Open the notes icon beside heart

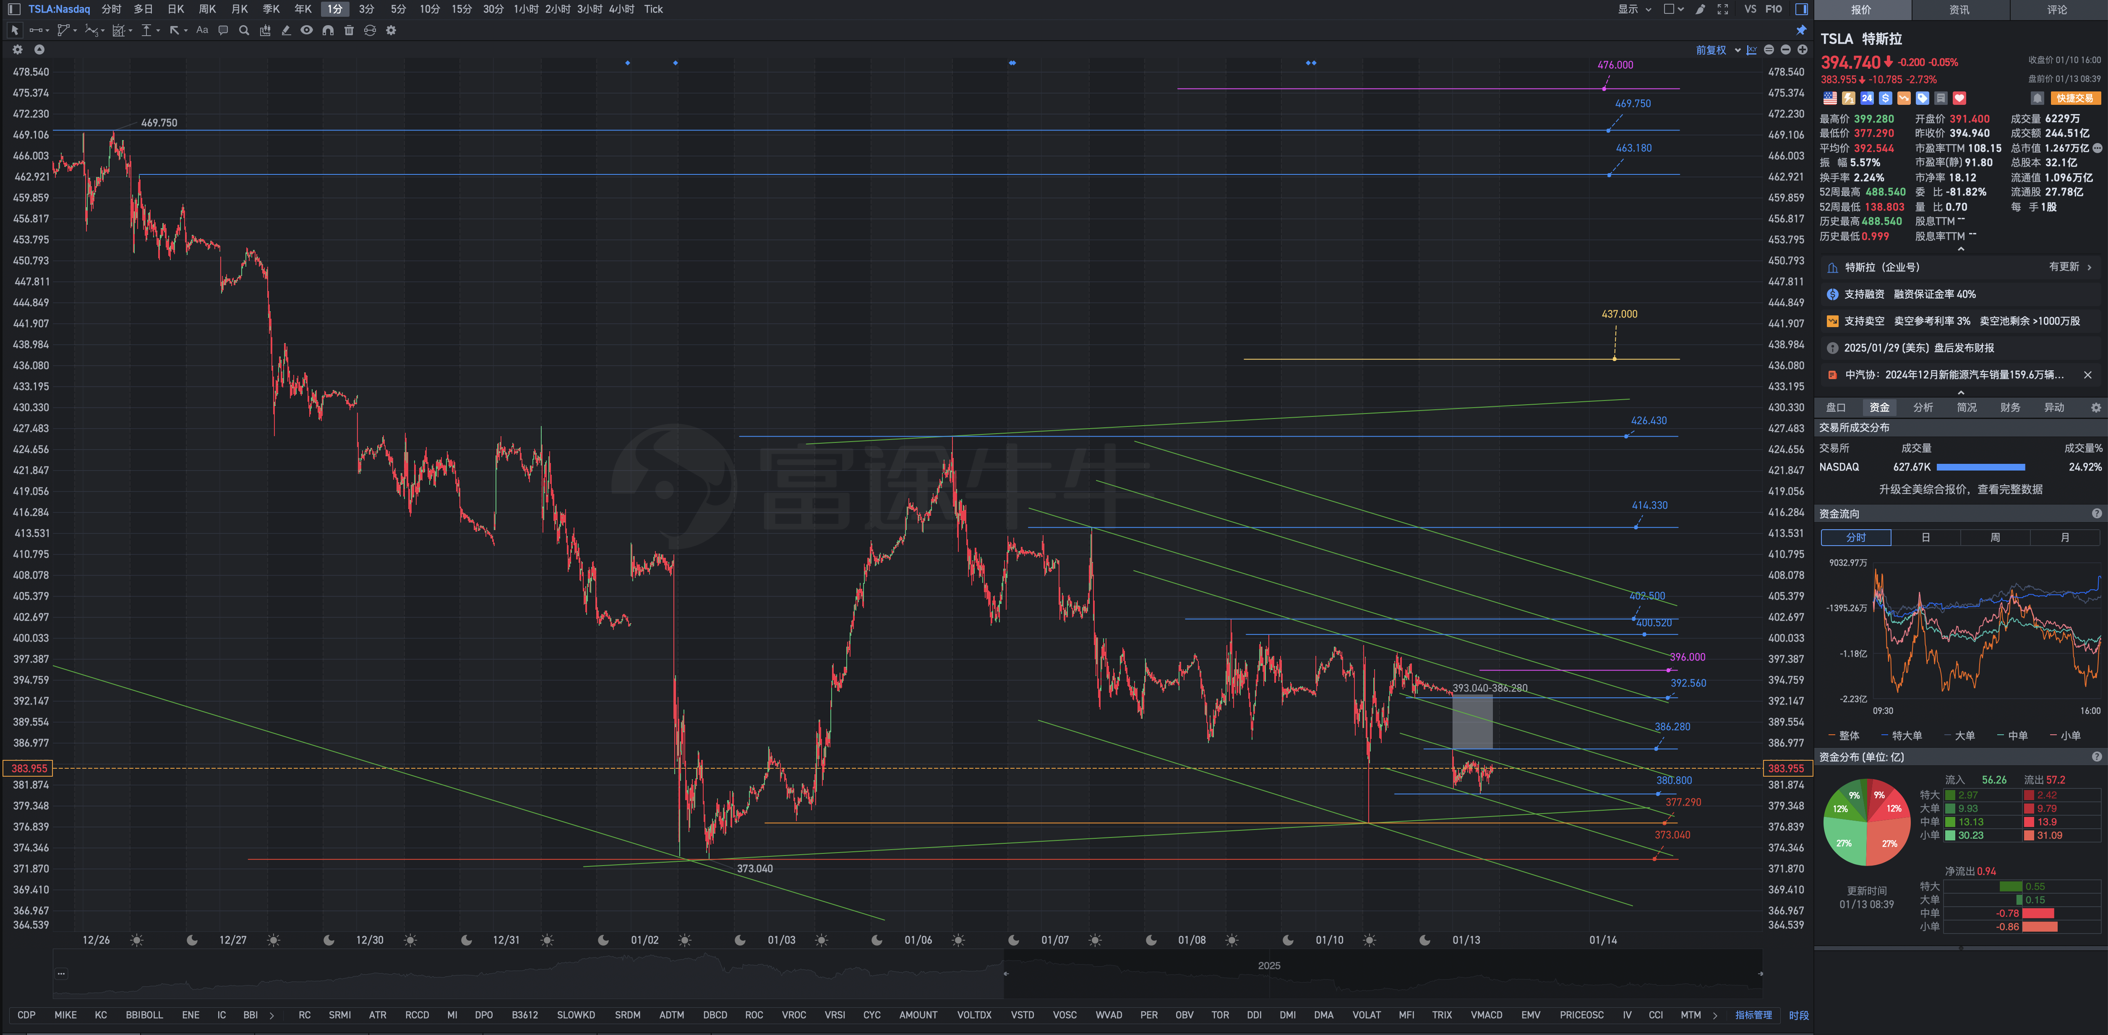pyautogui.click(x=1941, y=98)
